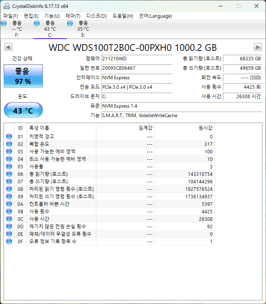Click the serial number field 20095C806467
The width and height of the screenshot is (266, 304).
137,68
